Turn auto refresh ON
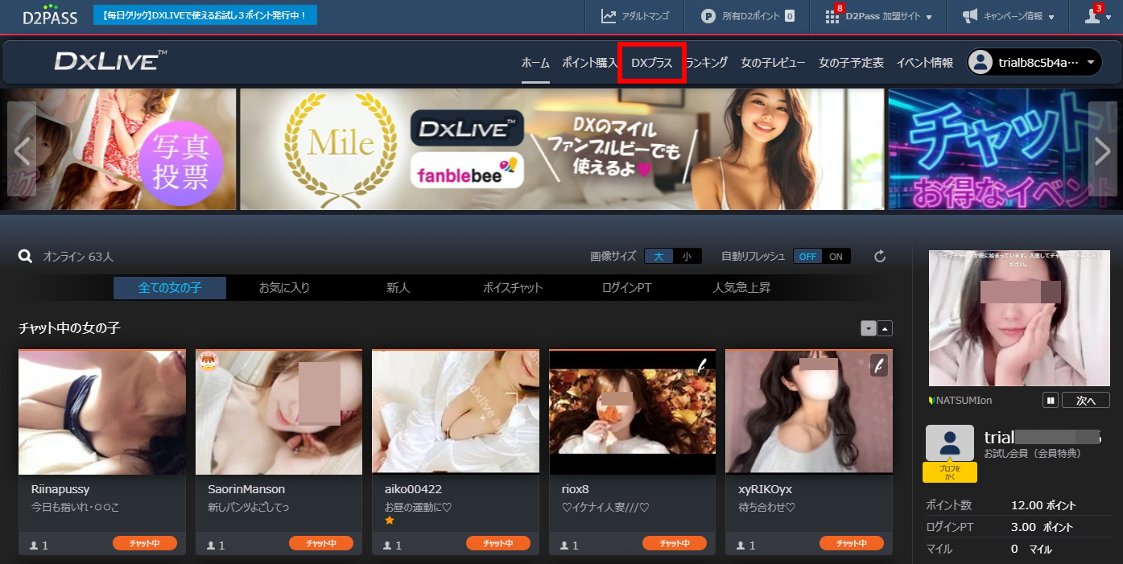Screen dimensions: 1123x564 coord(836,257)
